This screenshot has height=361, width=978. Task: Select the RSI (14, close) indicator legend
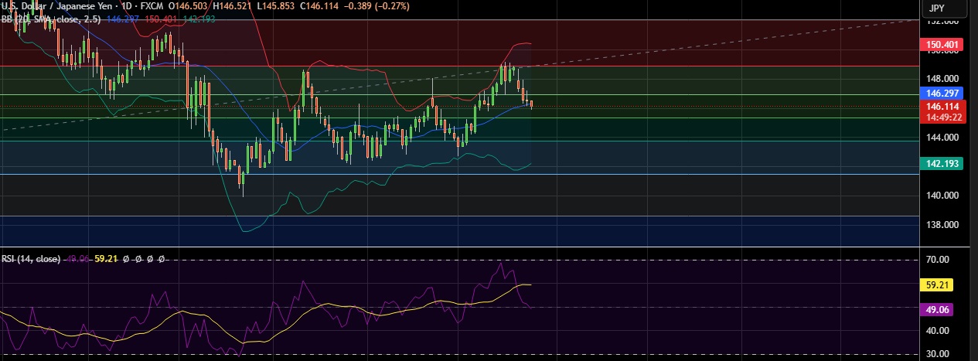point(32,259)
